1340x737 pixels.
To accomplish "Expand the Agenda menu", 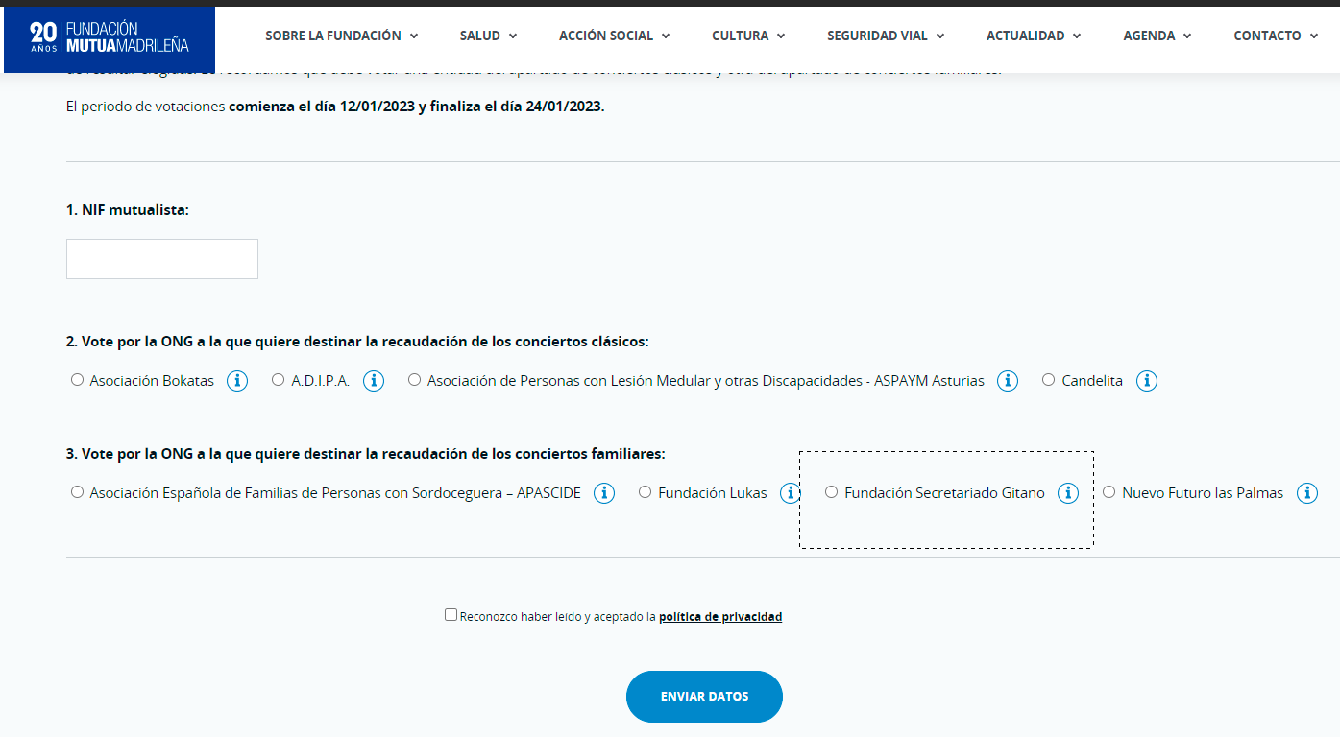I will pyautogui.click(x=1157, y=36).
